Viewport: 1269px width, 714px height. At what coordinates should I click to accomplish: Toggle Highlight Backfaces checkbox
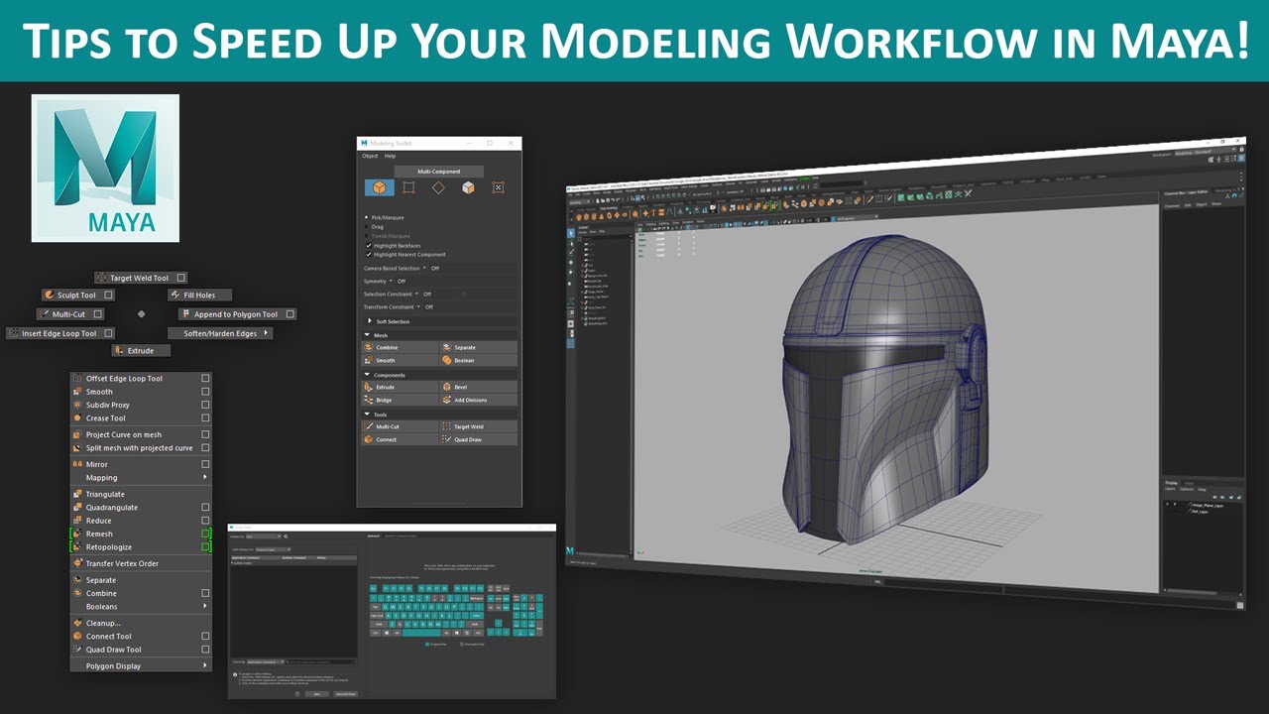tap(368, 245)
